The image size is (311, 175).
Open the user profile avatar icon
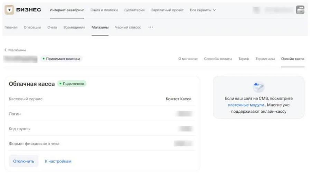click(x=300, y=10)
